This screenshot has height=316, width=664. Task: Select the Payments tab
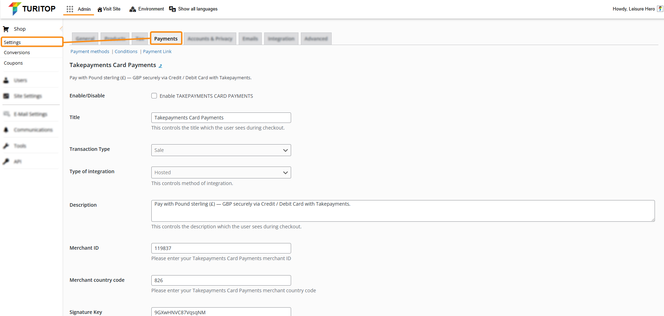[166, 38]
